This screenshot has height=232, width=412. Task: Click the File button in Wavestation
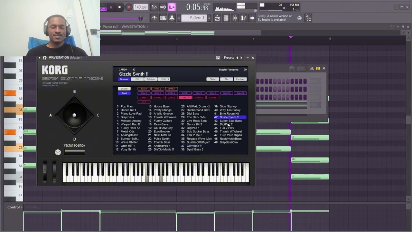[x=226, y=79]
